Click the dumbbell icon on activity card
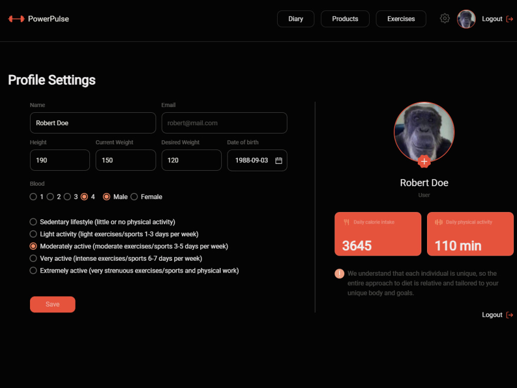The height and width of the screenshot is (388, 517). pyautogui.click(x=438, y=222)
